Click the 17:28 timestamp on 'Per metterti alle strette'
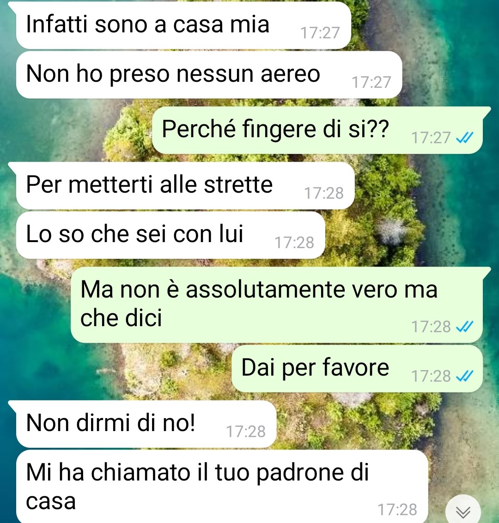This screenshot has width=499, height=523. click(x=323, y=193)
